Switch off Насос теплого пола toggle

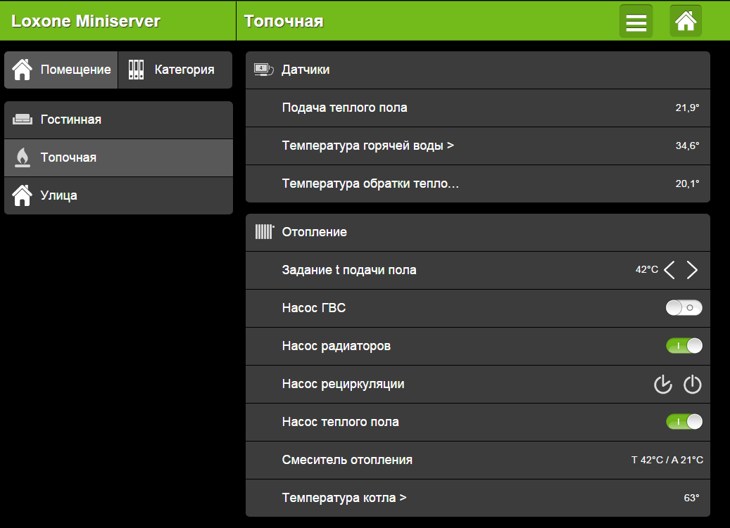tap(684, 422)
